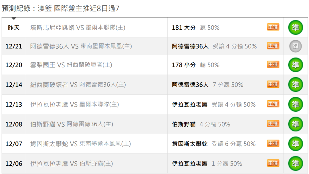Click the 12/14 date cell
This screenshot has height=174, width=309.
pos(14,85)
